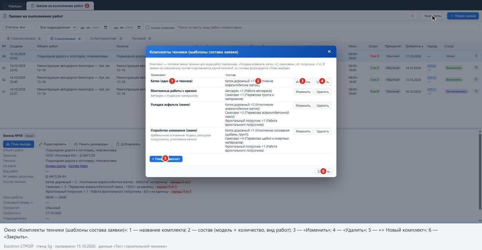
Task: Click the print icon in request row 42
Action: point(476,79)
